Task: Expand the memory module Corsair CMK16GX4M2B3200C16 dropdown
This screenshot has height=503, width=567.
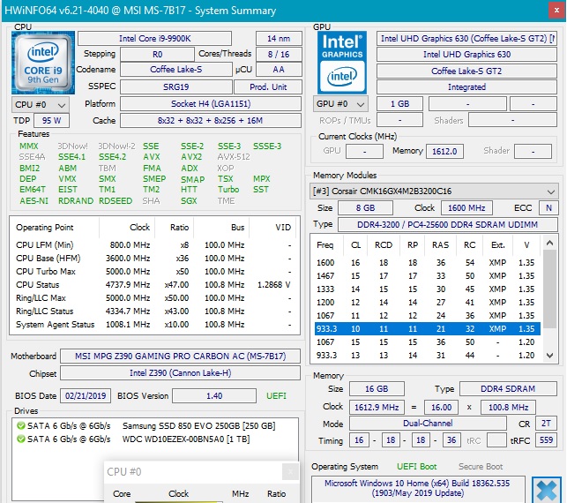Action: coord(434,191)
